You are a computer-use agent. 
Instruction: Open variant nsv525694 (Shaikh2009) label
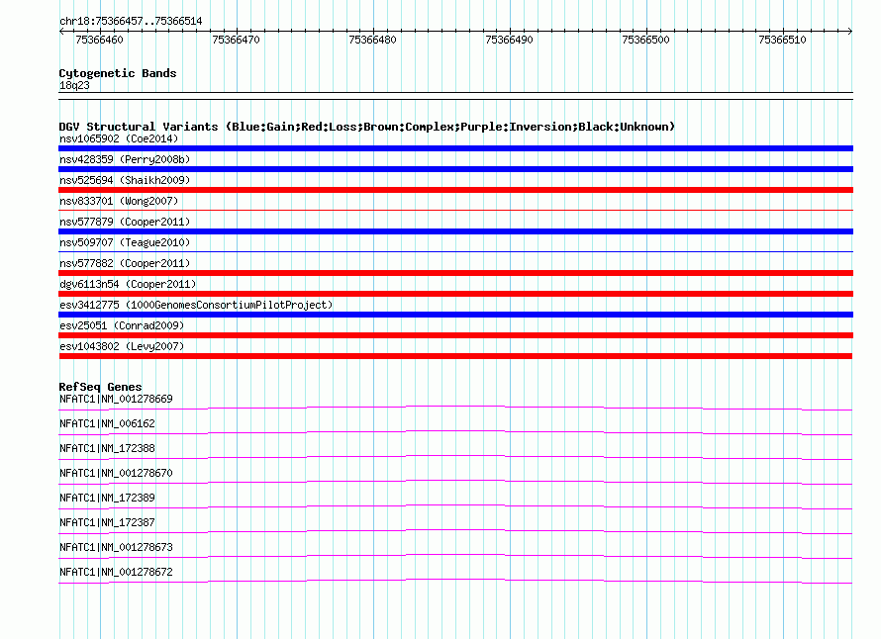coord(125,180)
